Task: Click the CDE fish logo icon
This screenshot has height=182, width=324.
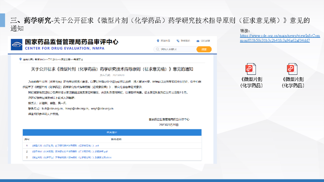Action: [x=16, y=45]
